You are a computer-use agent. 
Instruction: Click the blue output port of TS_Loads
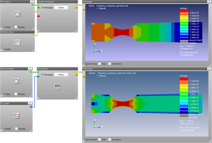(x=31, y=107)
